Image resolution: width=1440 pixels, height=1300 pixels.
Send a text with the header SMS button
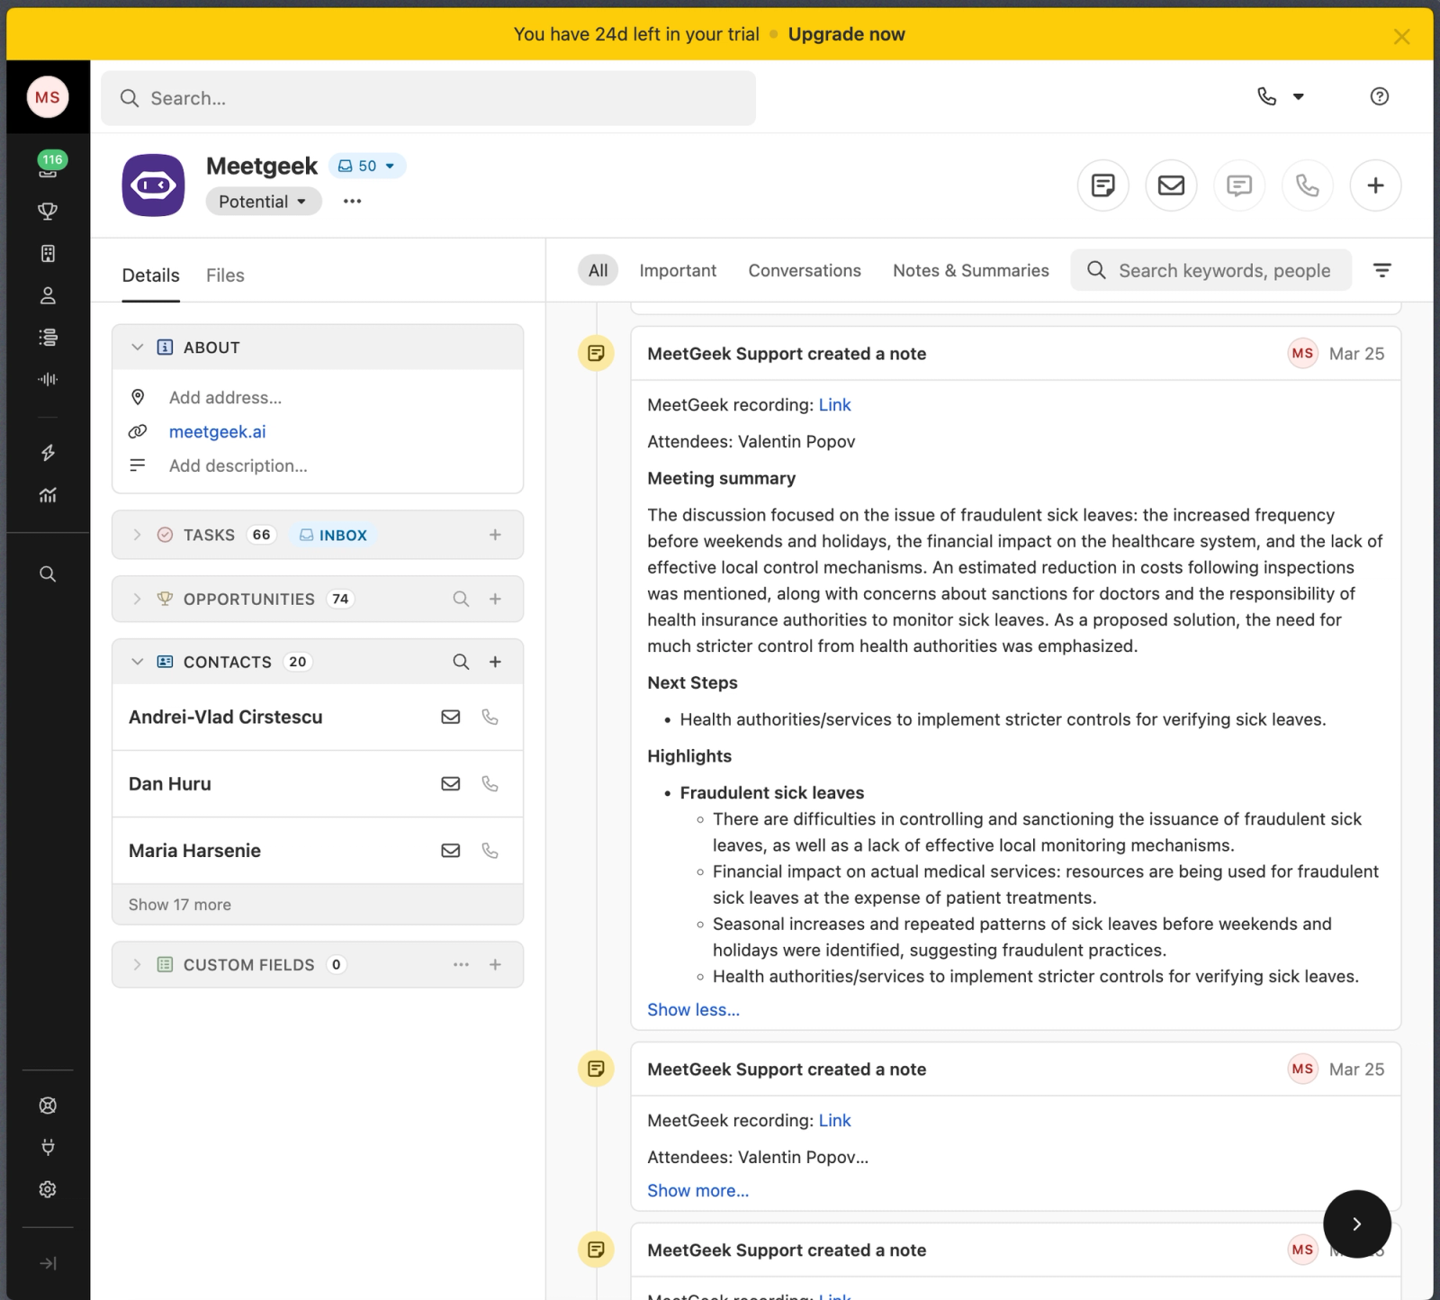(1239, 185)
